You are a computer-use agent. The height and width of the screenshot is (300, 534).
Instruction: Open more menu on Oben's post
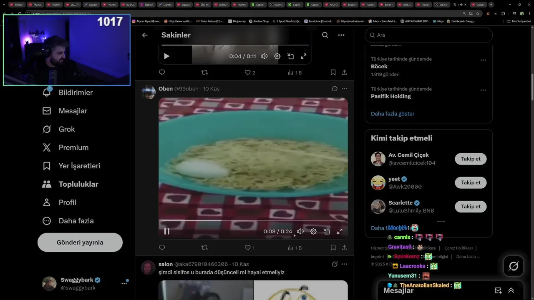[345, 89]
